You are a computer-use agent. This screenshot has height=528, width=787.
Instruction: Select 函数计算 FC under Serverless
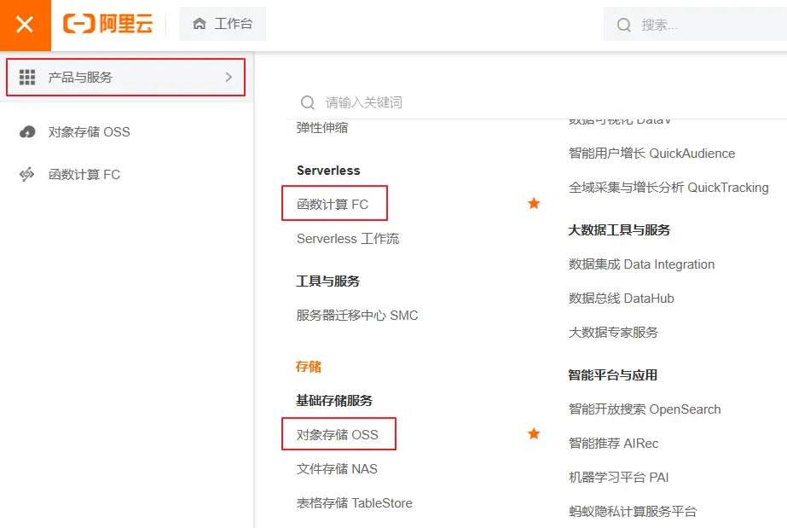pyautogui.click(x=333, y=204)
